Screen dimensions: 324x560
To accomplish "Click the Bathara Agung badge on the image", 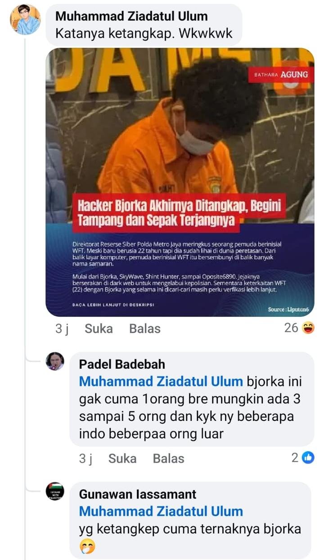I will [x=281, y=74].
